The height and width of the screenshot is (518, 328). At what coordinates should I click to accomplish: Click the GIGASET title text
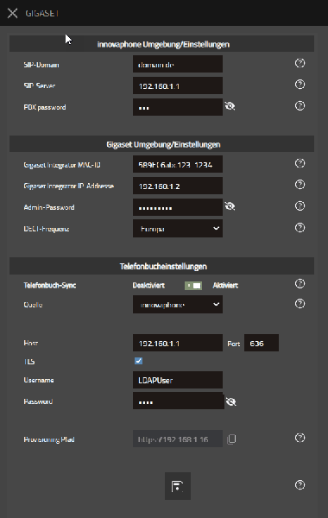click(x=41, y=13)
